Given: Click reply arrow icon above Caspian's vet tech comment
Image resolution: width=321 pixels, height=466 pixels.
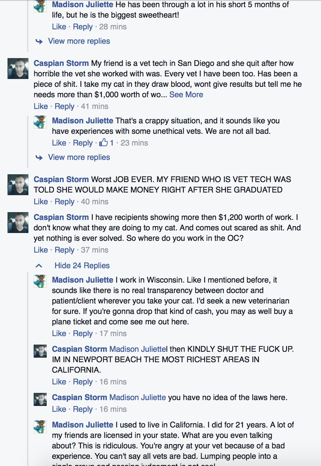Looking at the screenshot, I should coord(39,41).
